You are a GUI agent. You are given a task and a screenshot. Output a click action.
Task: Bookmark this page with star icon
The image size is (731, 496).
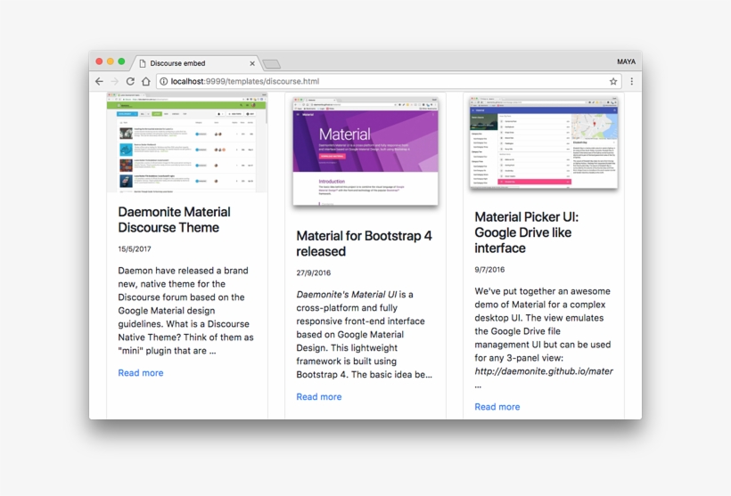point(613,81)
